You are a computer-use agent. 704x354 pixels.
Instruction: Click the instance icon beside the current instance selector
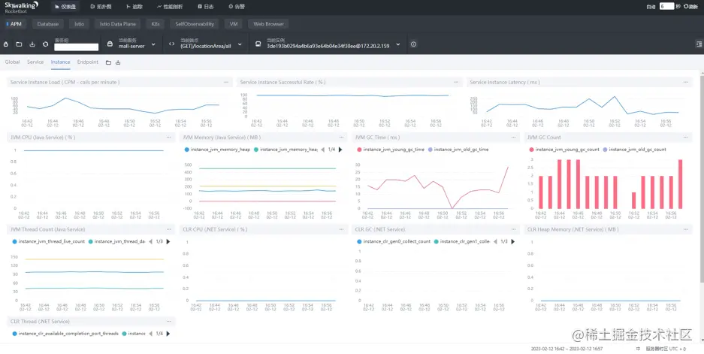tap(258, 44)
